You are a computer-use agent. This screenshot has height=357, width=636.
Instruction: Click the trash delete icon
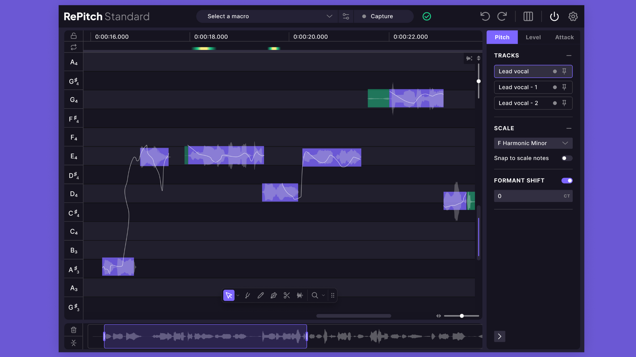74,330
